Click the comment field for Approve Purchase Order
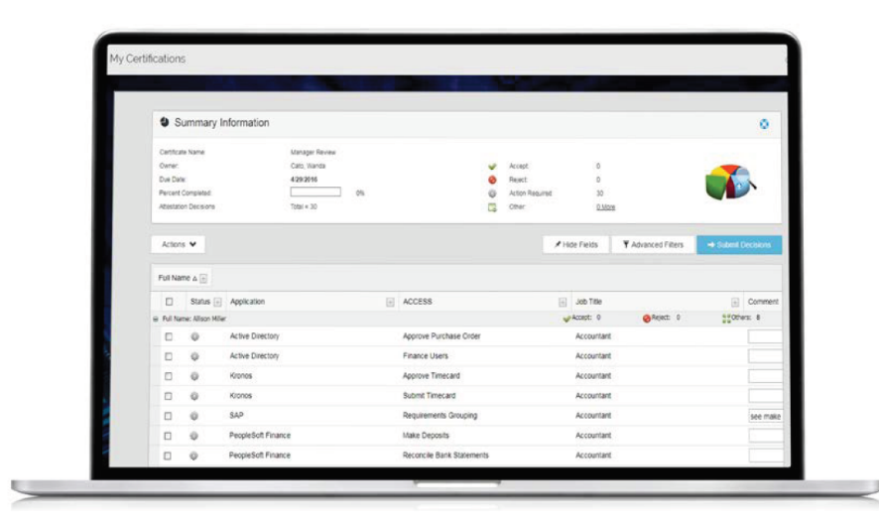Image resolution: width=879 pixels, height=523 pixels. click(765, 336)
